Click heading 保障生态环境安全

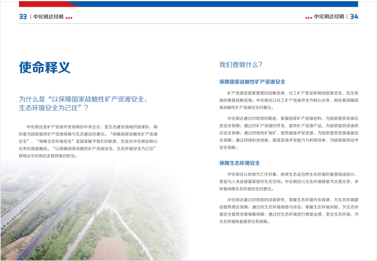click(x=239, y=163)
